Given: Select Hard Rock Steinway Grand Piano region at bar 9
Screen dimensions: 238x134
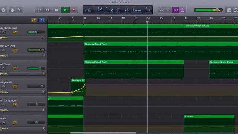Looking at the screenshot, I should tap(134, 69).
